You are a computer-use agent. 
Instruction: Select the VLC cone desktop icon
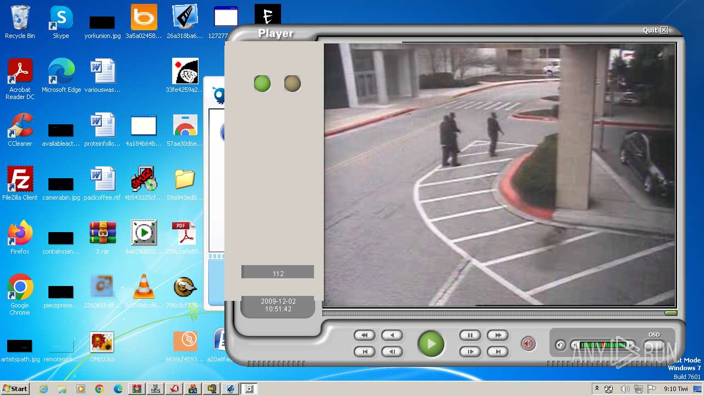tap(144, 291)
